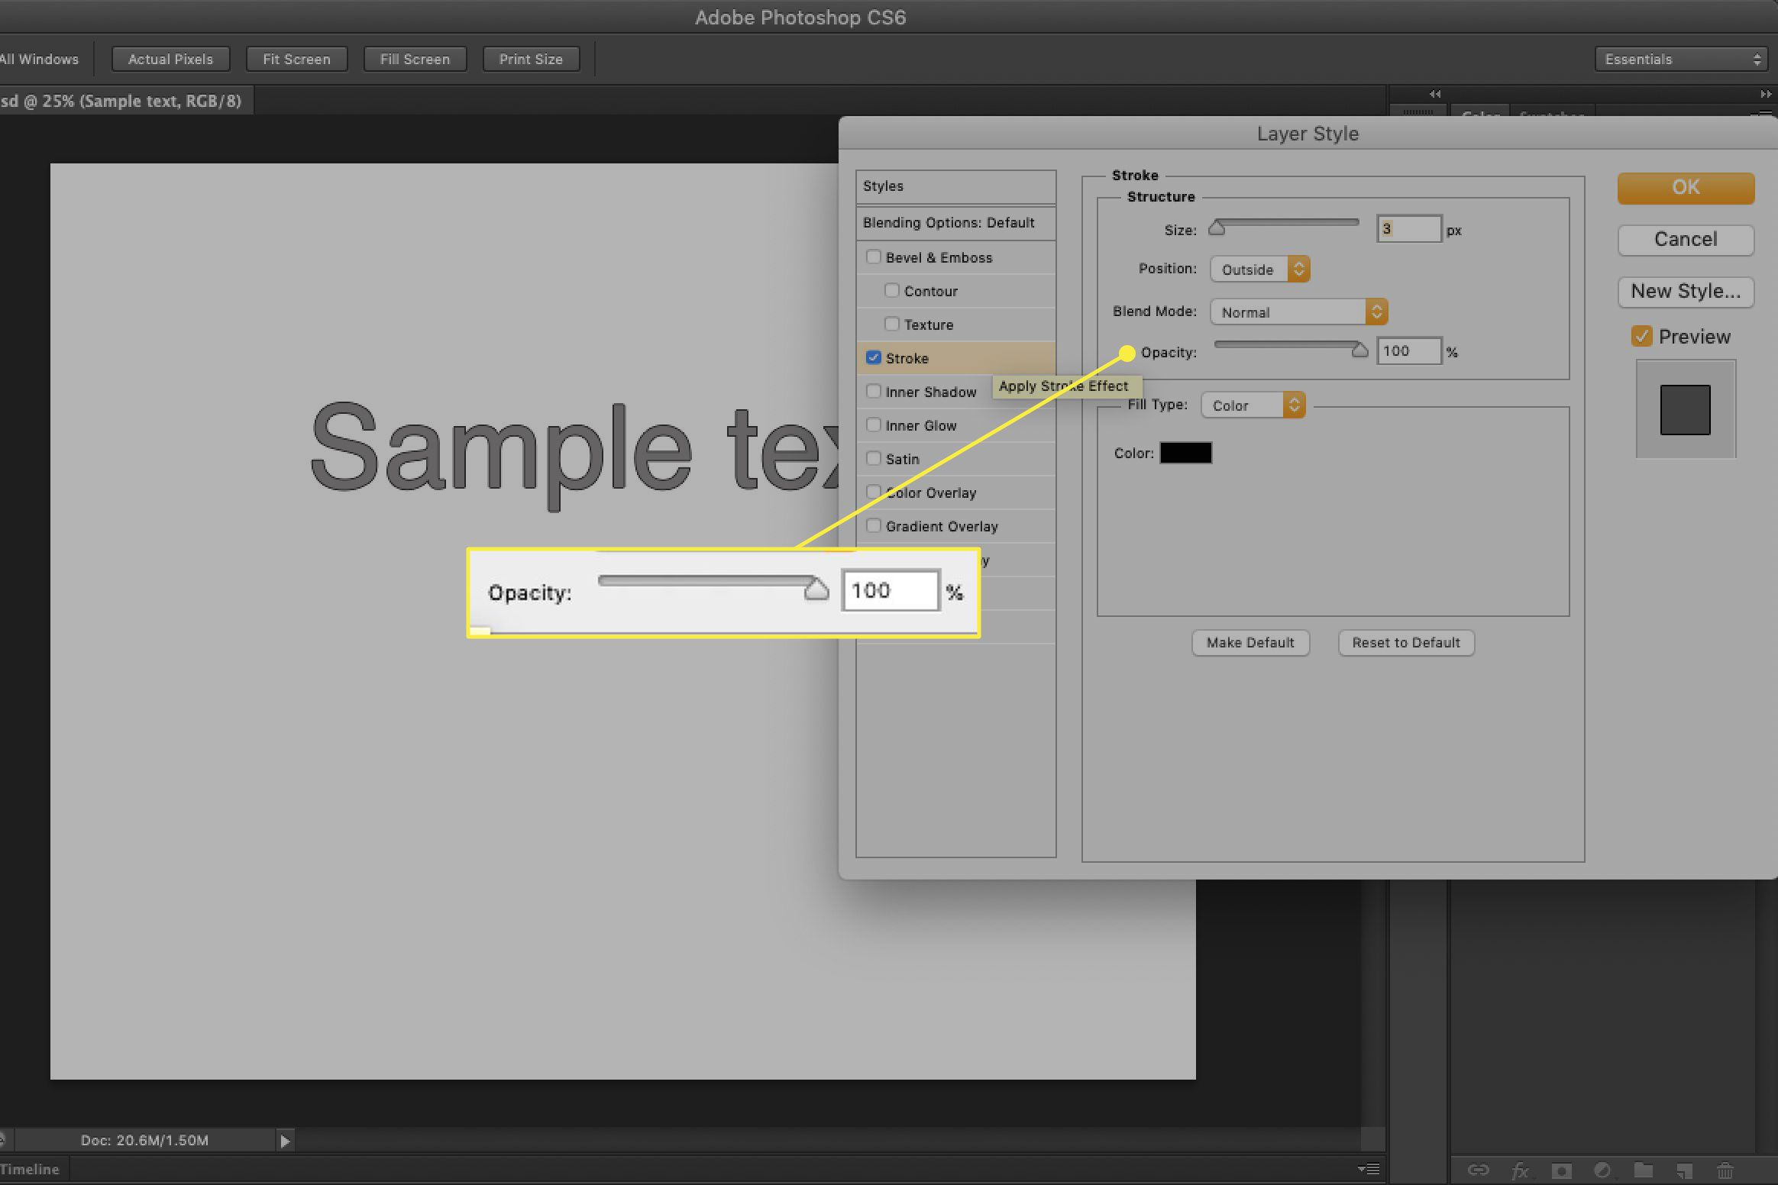This screenshot has height=1185, width=1778.
Task: Select the Print Size view icon
Action: (x=529, y=58)
